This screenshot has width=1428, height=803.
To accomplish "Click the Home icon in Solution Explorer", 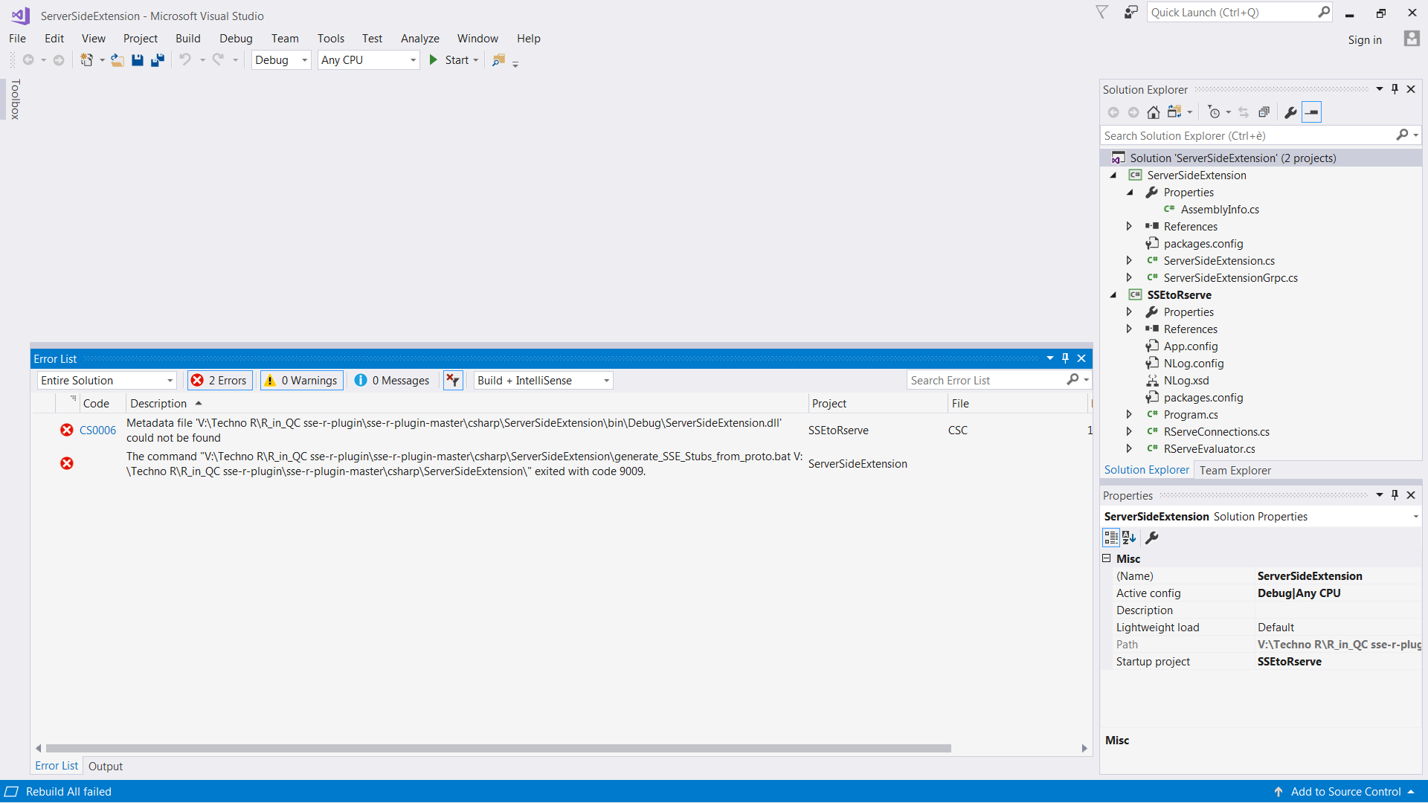I will pos(1154,112).
